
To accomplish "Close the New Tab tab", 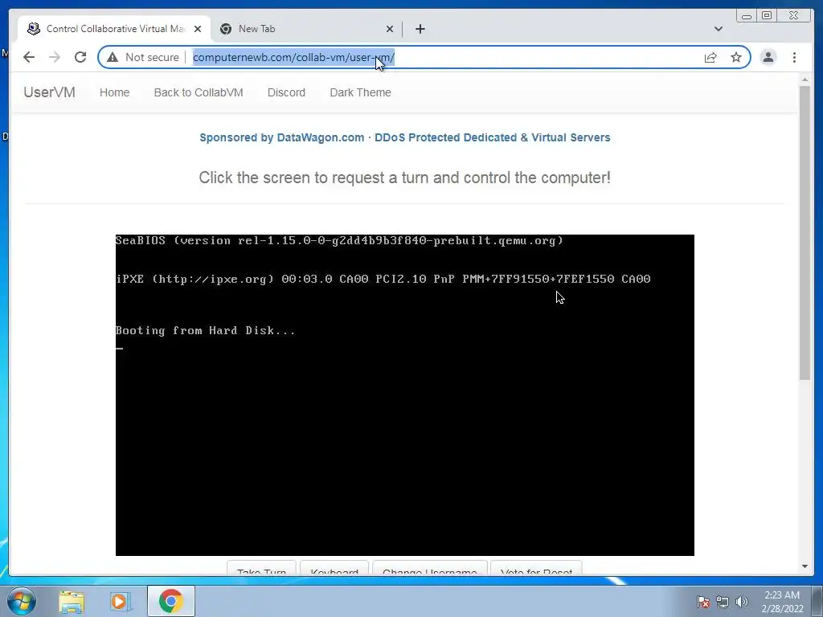I will click(390, 29).
